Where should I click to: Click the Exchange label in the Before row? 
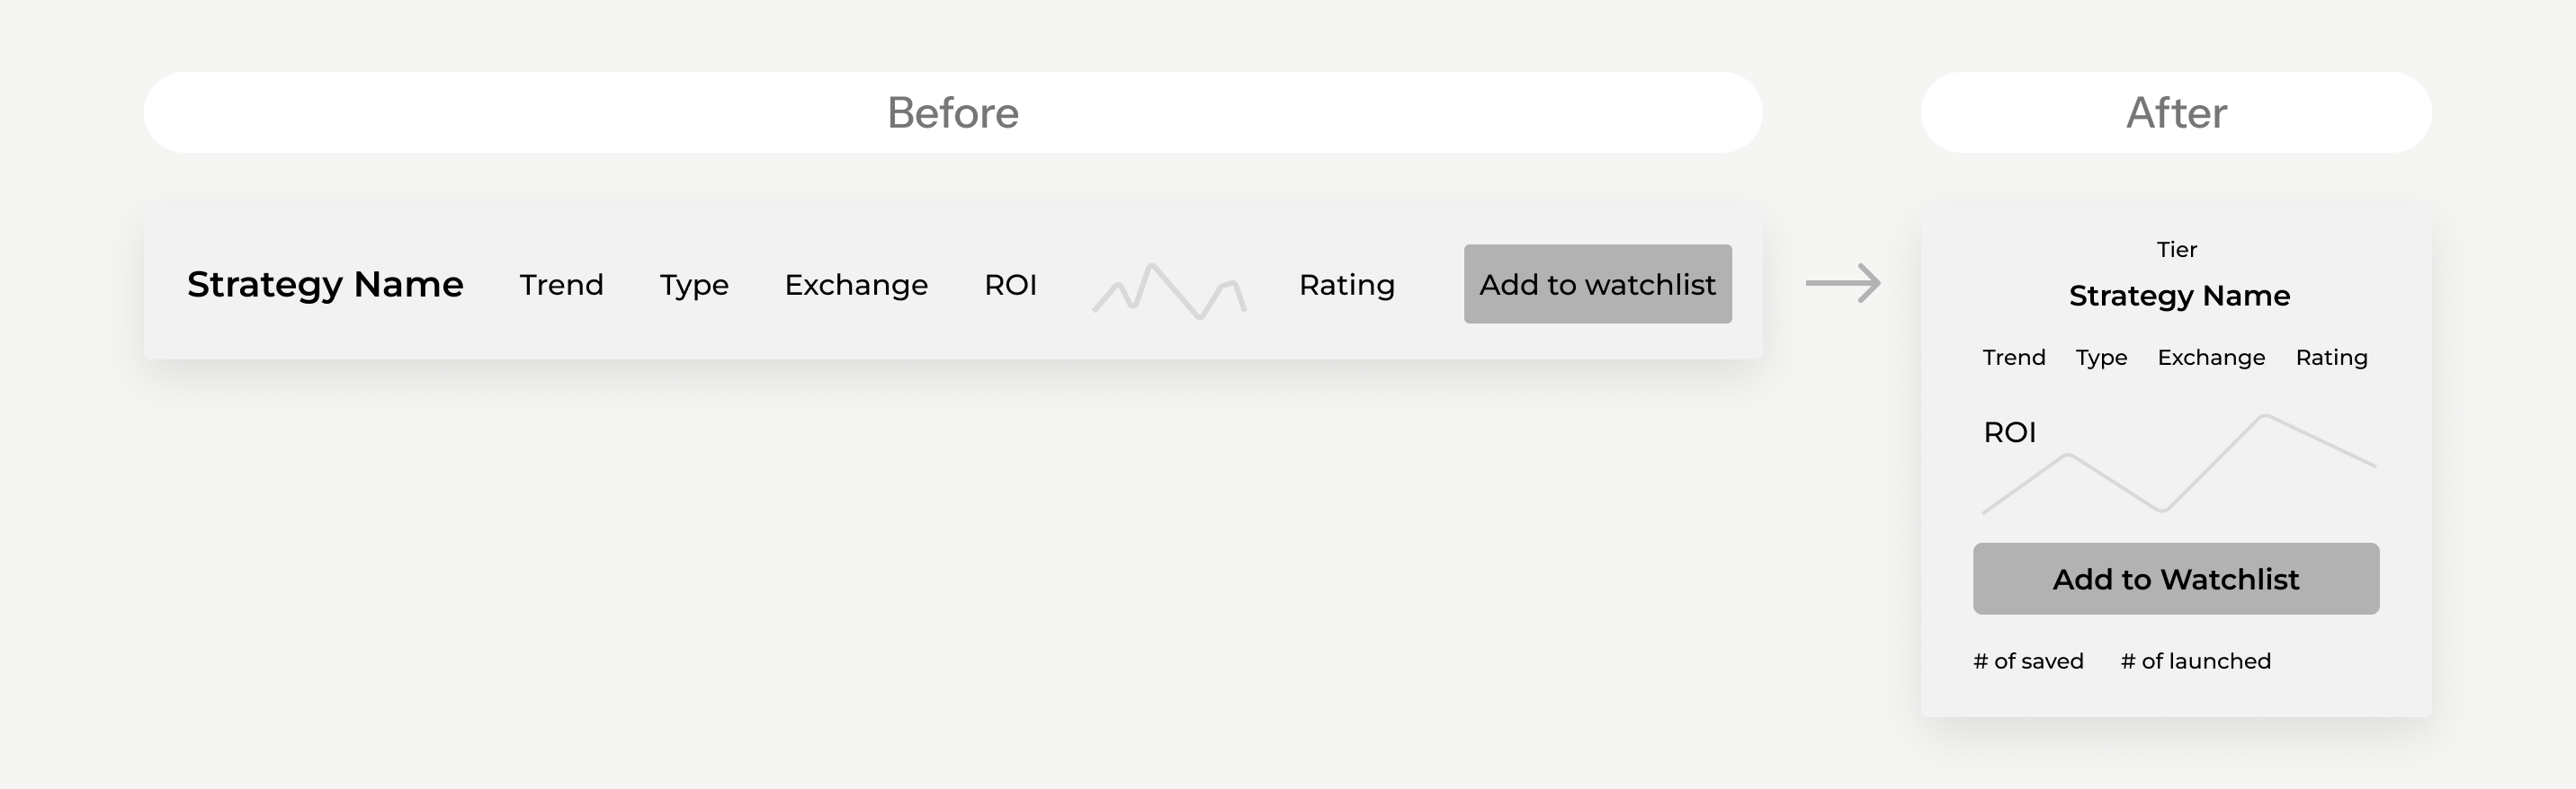(x=856, y=285)
